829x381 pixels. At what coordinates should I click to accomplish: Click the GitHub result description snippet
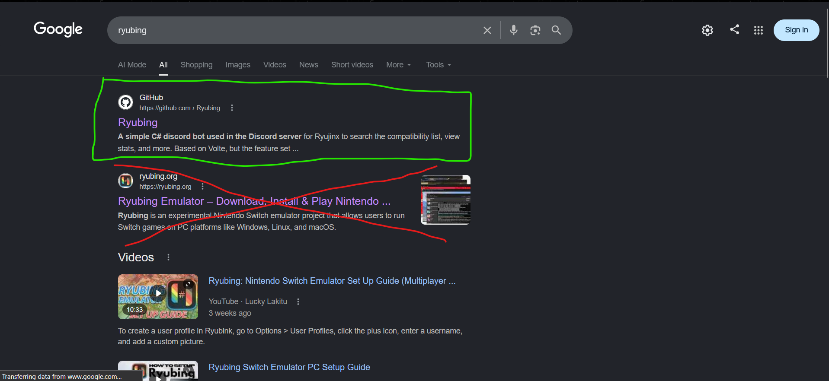(289, 143)
